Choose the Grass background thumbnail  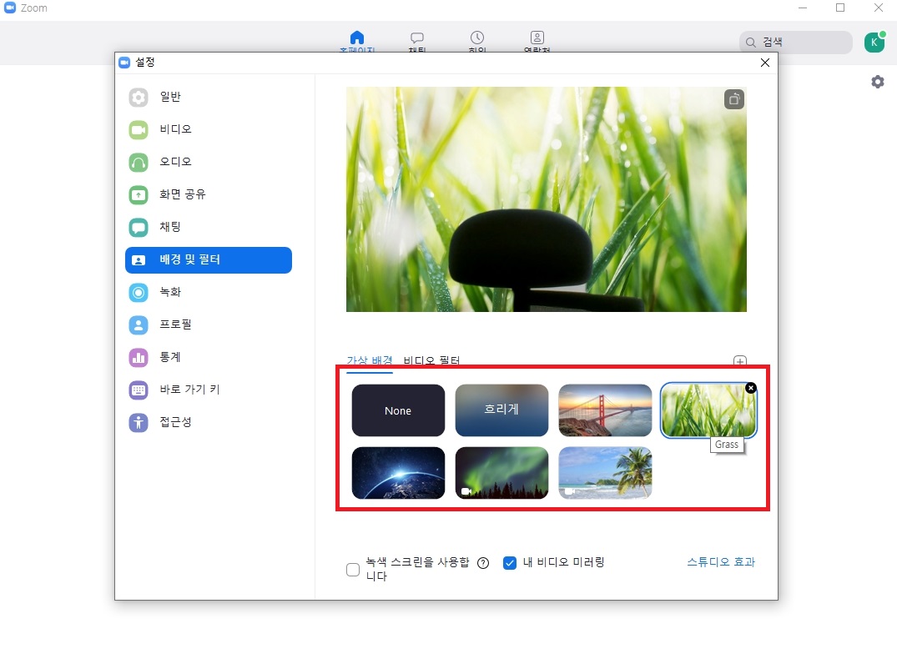708,410
